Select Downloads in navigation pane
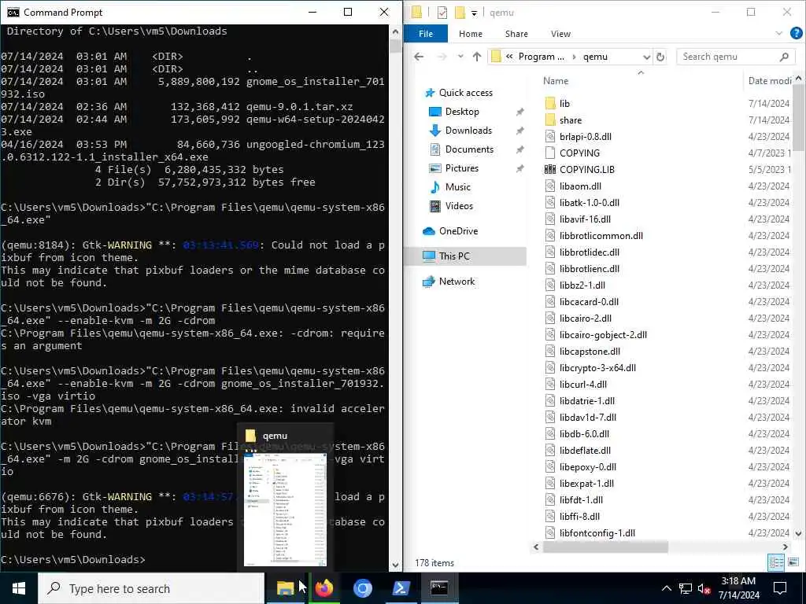 click(x=468, y=131)
